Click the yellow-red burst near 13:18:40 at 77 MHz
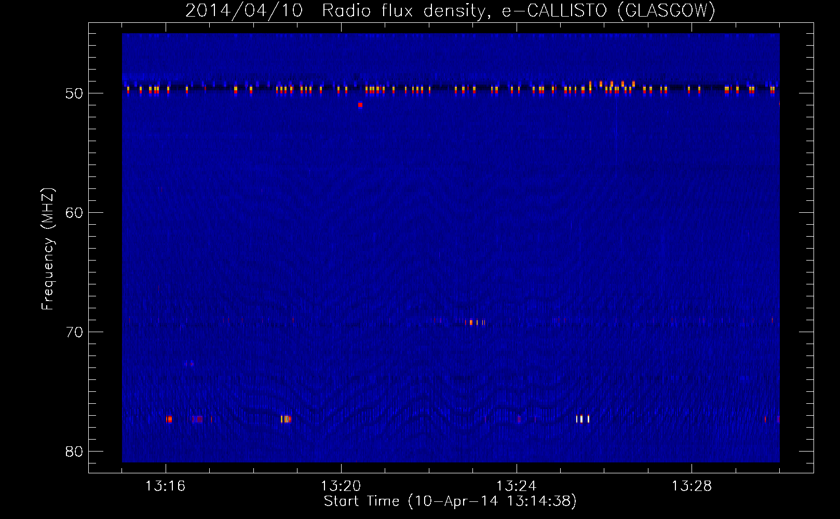 tap(286, 419)
